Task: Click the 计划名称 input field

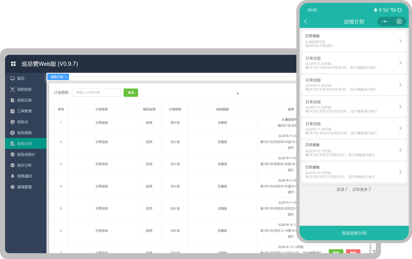Action: tap(96, 93)
